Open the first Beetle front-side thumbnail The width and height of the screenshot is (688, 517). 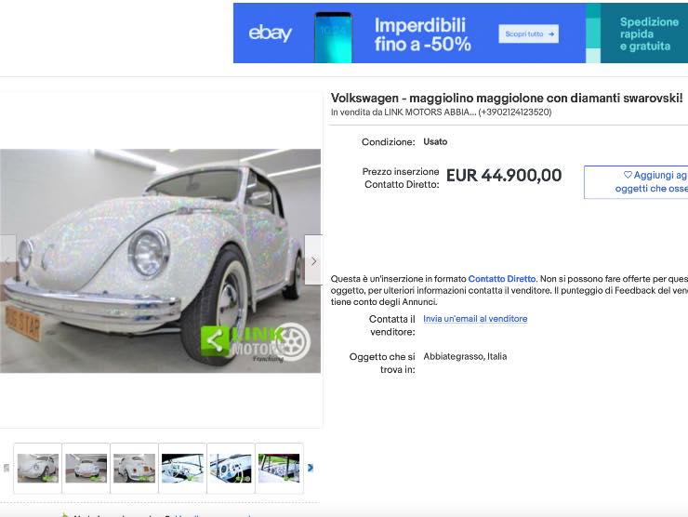[x=38, y=469]
